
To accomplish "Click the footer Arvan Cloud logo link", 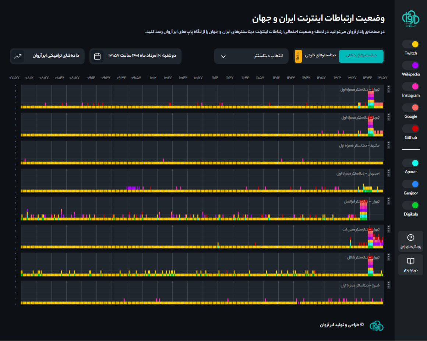I will [376, 326].
